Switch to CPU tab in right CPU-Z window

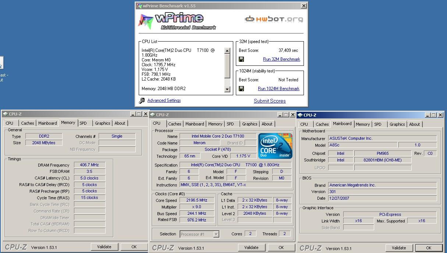coord(304,124)
